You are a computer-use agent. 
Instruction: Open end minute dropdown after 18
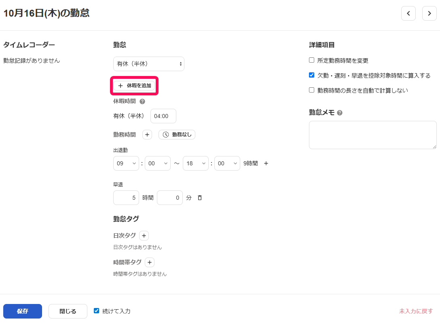[x=227, y=163]
